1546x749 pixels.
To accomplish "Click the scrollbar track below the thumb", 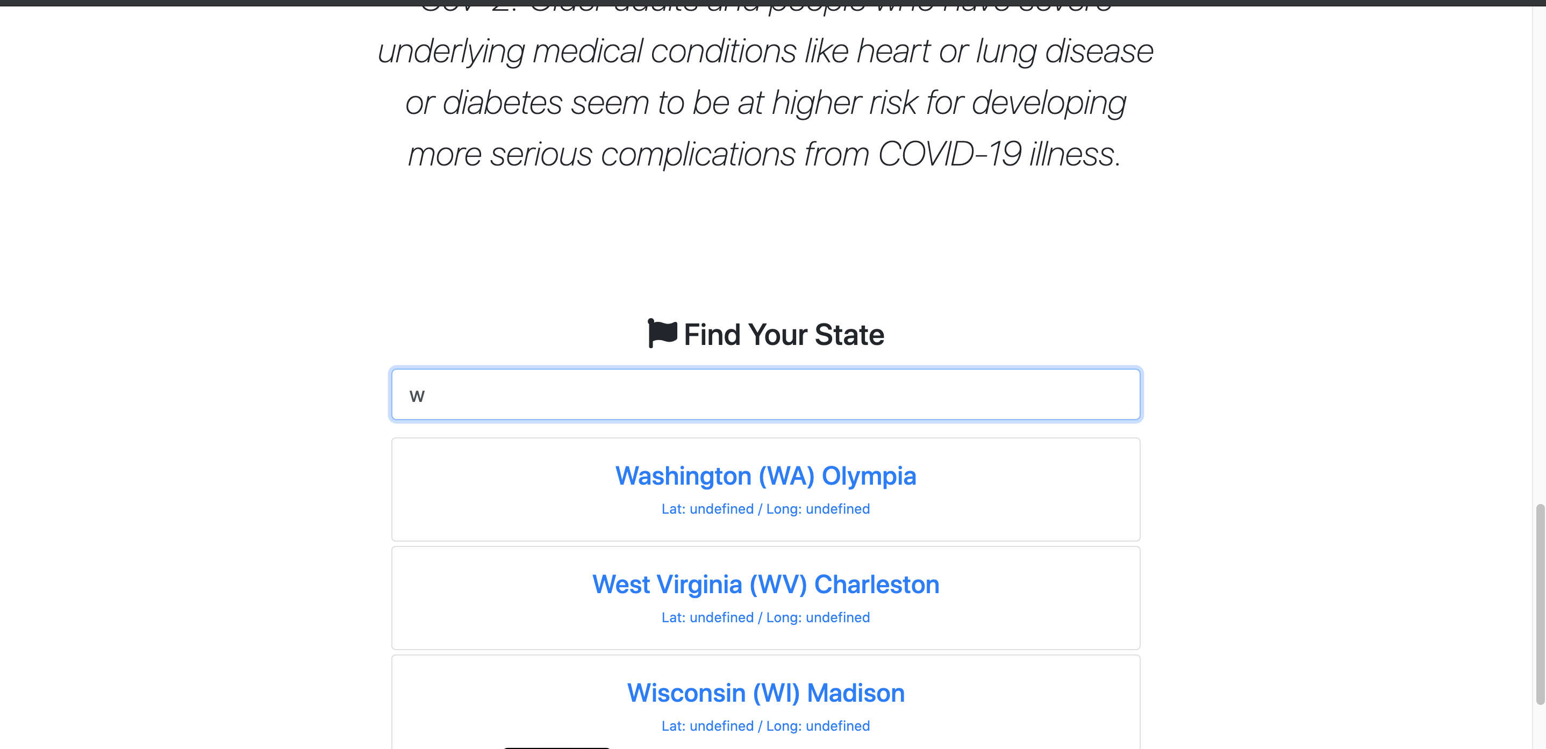I will click(1540, 729).
